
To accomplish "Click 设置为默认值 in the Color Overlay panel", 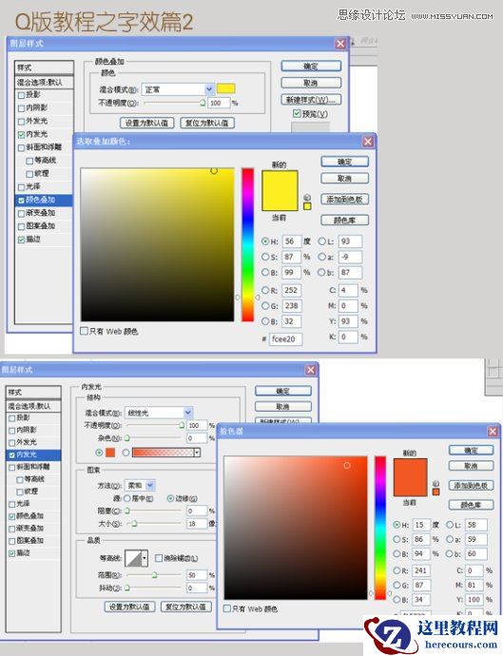I will [x=146, y=123].
